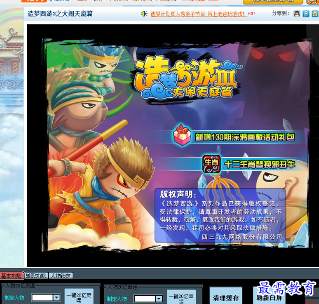Click the gift box icon in game banner

click(x=182, y=135)
